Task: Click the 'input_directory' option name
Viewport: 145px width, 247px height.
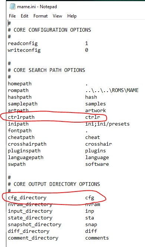Action: coord(30,211)
